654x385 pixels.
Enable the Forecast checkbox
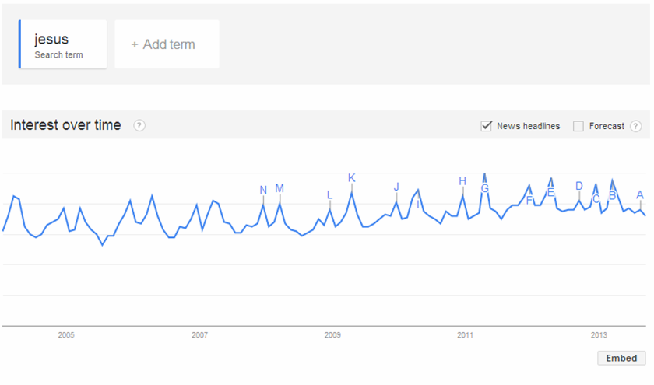[x=578, y=126]
